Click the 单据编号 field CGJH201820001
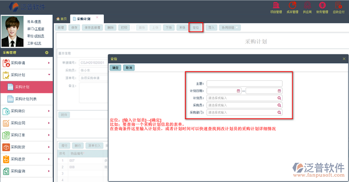The height and width of the screenshot is (182, 349). (x=93, y=63)
